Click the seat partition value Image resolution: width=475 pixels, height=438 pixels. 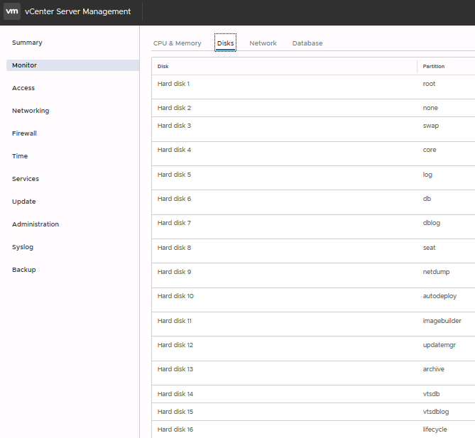pyautogui.click(x=429, y=248)
